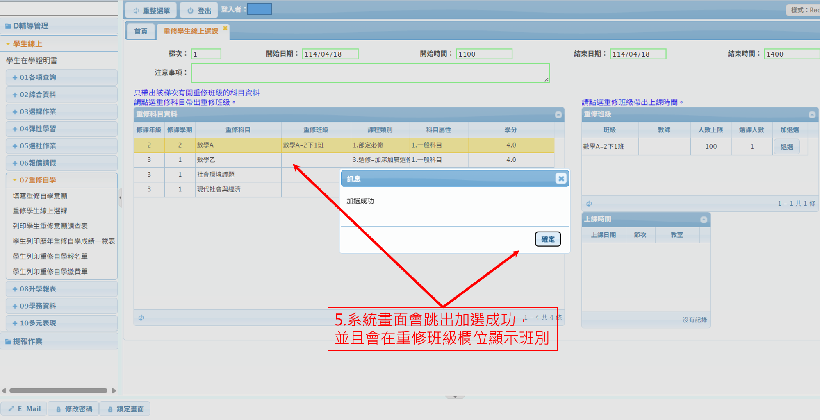Close the 訊息 dialog with X icon
This screenshot has width=820, height=420.
coord(561,178)
